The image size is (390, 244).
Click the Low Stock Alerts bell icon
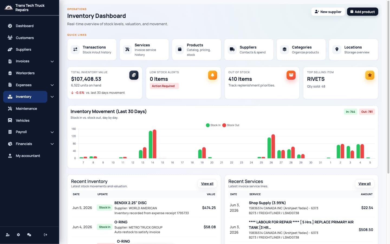tap(213, 75)
